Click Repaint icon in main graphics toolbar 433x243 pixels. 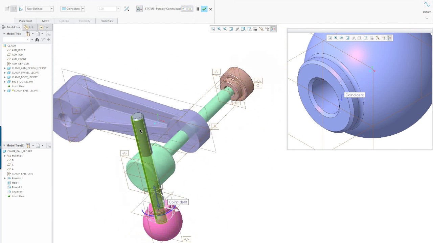[231, 29]
